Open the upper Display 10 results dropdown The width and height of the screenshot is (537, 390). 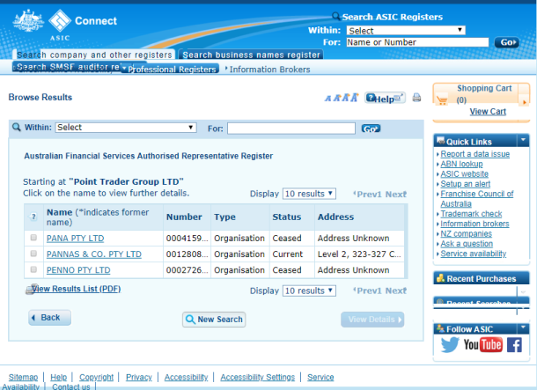tap(309, 194)
